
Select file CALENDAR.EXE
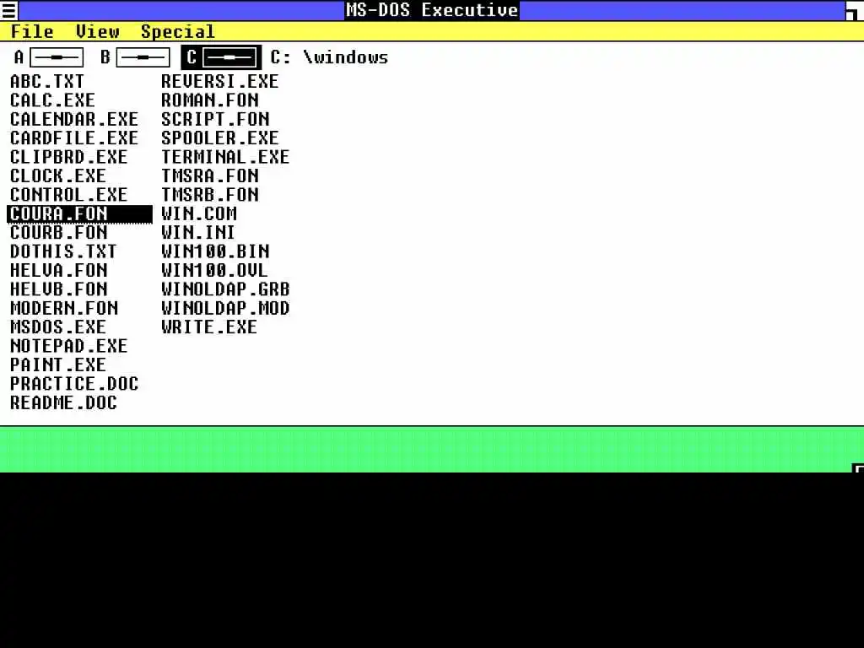tap(74, 119)
